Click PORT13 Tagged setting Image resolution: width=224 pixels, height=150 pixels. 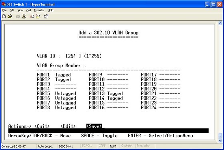click(115, 94)
